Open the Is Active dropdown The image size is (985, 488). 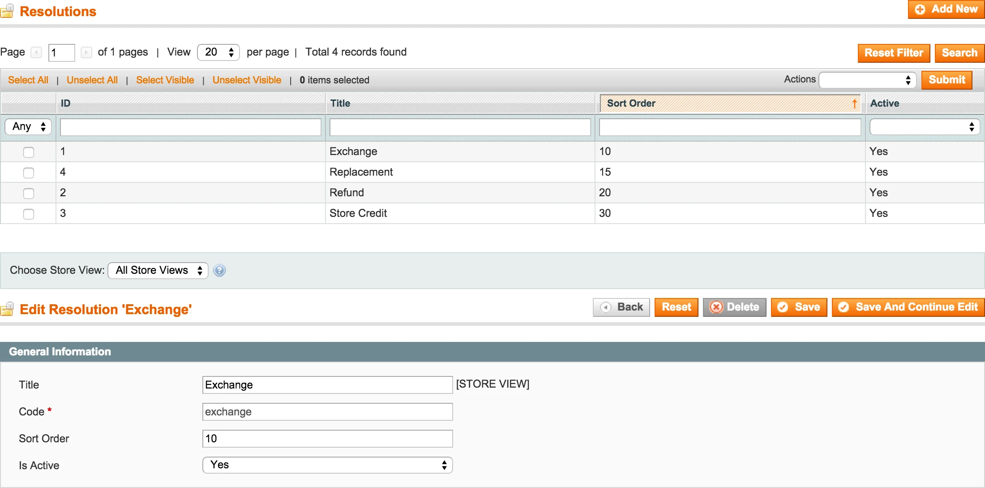(x=327, y=465)
